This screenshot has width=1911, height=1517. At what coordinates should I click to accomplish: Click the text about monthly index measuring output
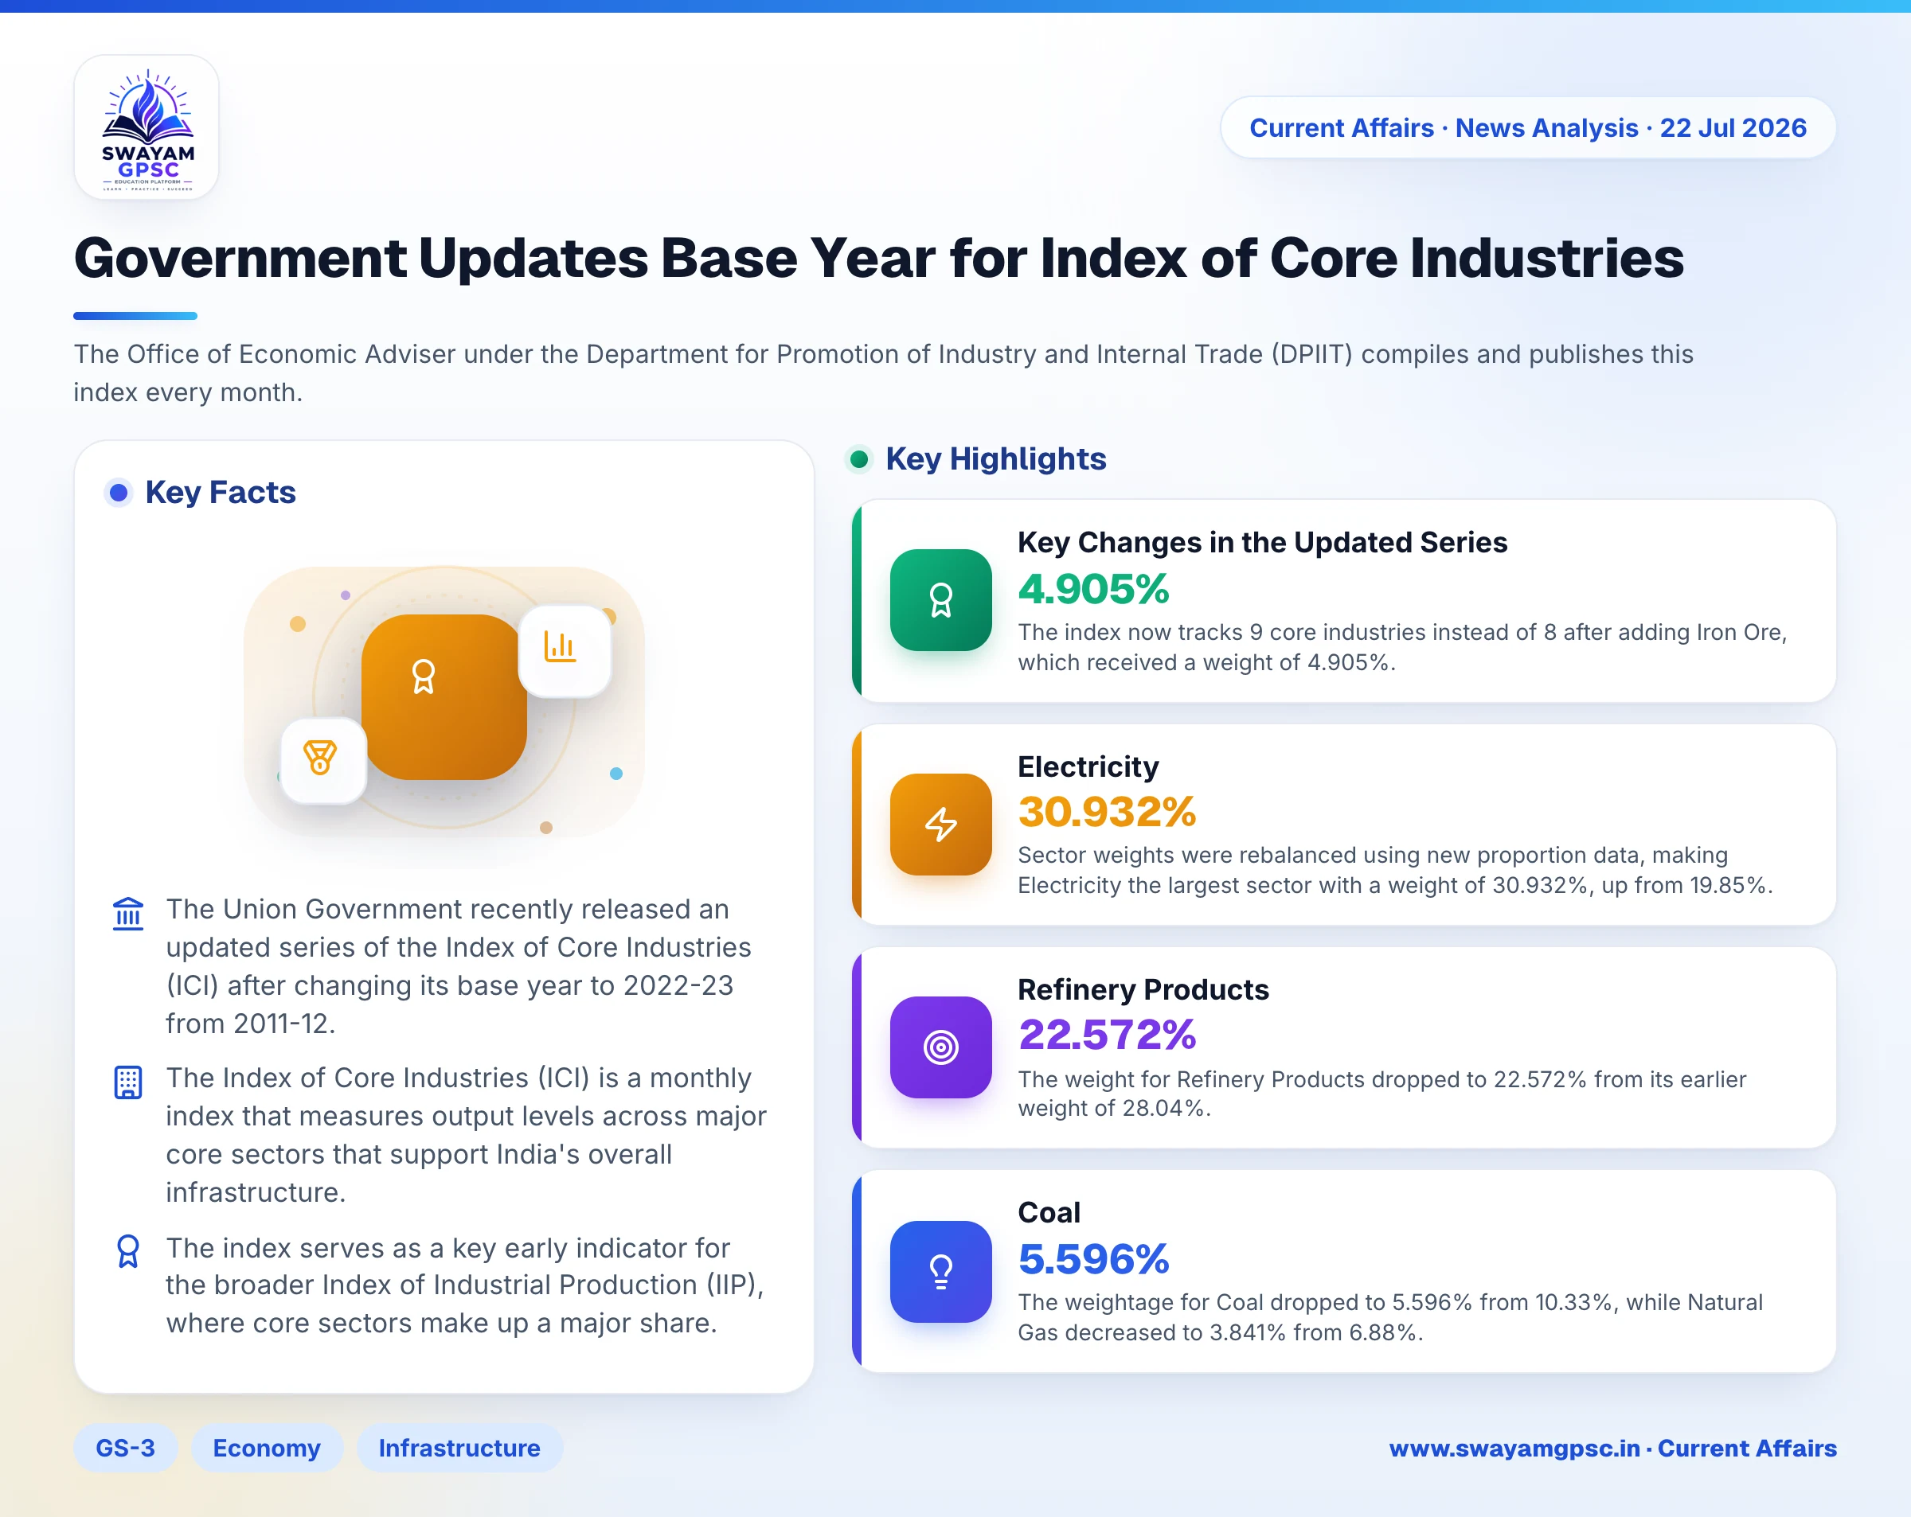[x=467, y=1135]
